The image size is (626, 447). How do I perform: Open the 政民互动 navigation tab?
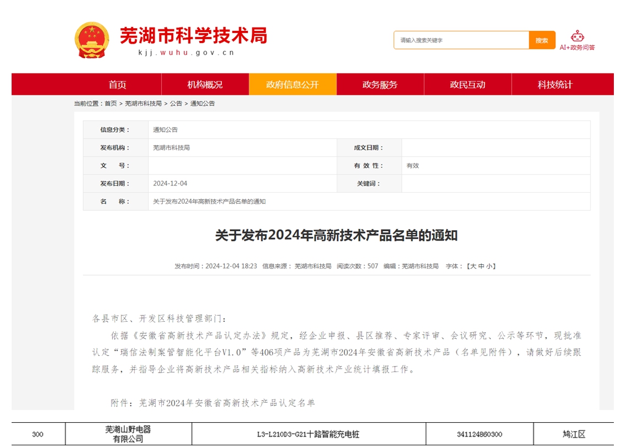[468, 84]
